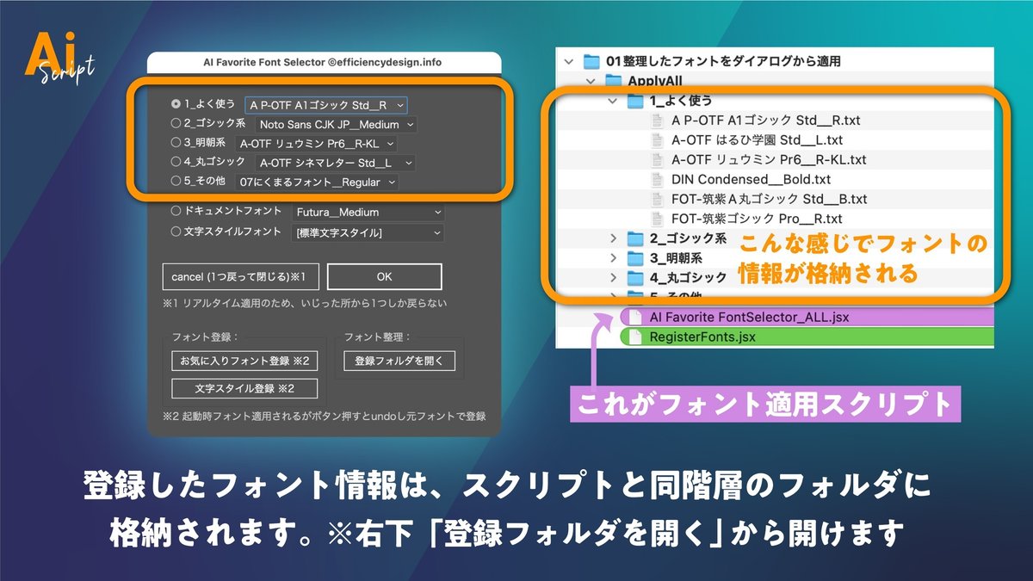Open the A P-OTF A1ゴシック Std__R dropdown
The width and height of the screenshot is (1033, 581).
point(326,105)
